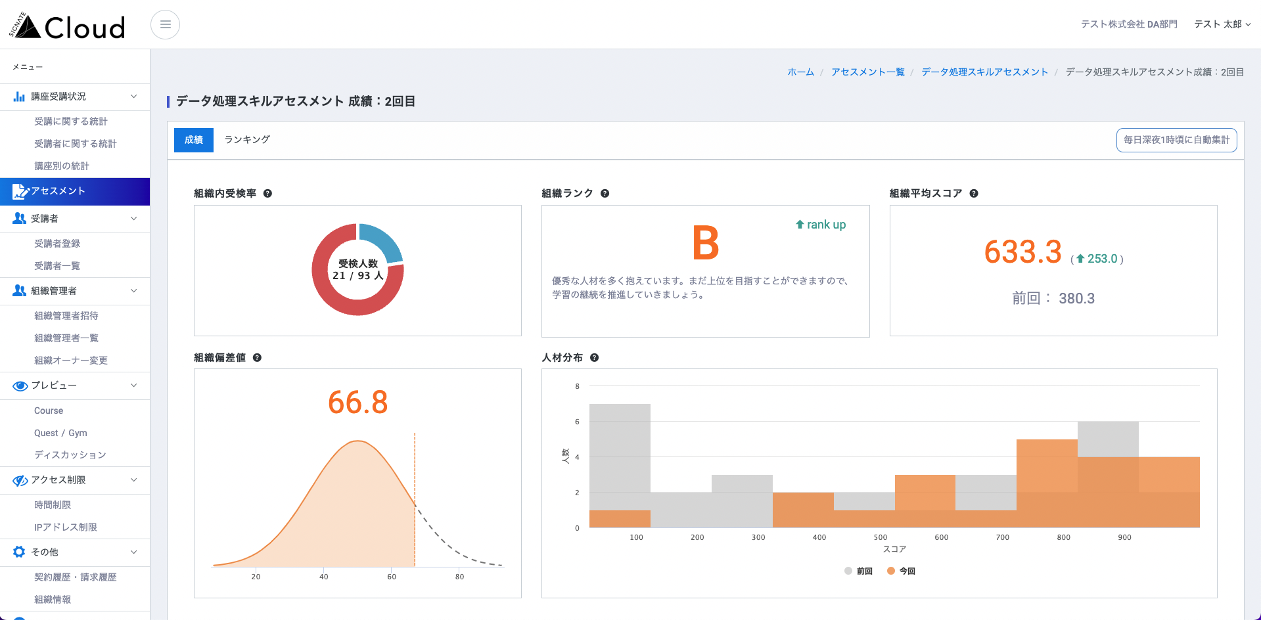
Task: Open the テスト 太郎 user dropdown
Action: pos(1222,24)
